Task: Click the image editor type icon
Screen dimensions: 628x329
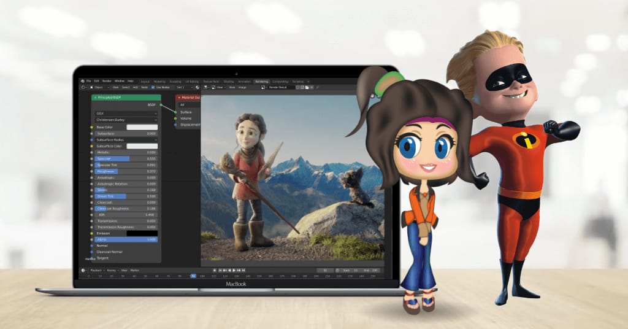Action: [204, 87]
